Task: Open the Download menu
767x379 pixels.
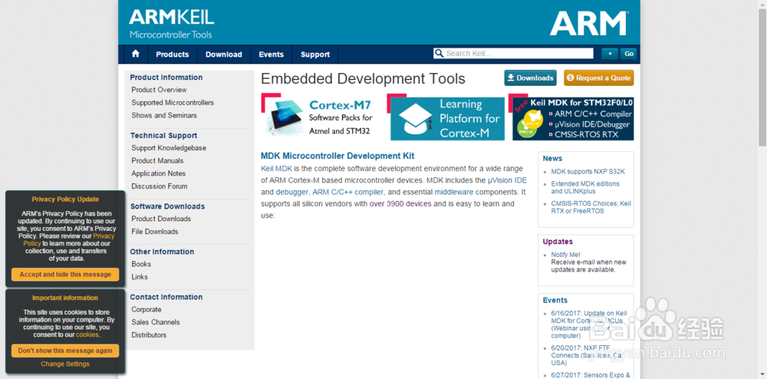Action: tap(223, 54)
